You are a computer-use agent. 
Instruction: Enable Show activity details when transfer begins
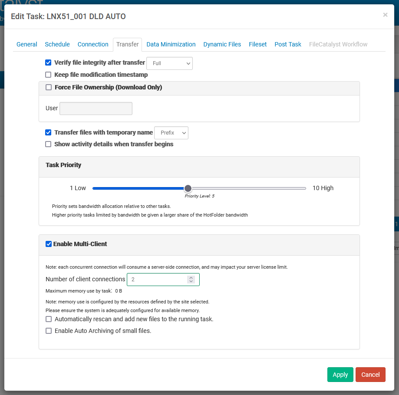coord(48,144)
